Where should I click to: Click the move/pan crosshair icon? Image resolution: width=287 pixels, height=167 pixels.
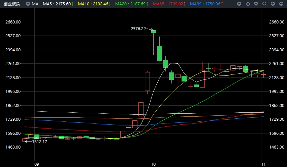[248, 4]
